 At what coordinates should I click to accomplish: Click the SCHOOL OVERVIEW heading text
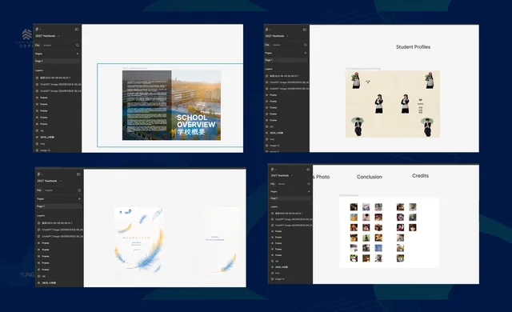coord(196,121)
